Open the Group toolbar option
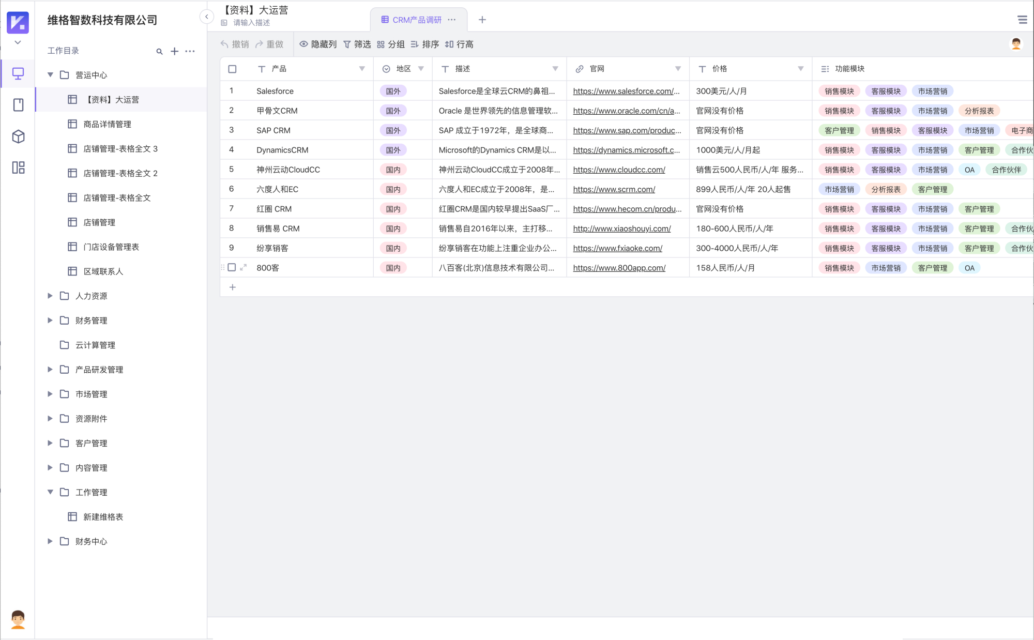 pos(391,44)
